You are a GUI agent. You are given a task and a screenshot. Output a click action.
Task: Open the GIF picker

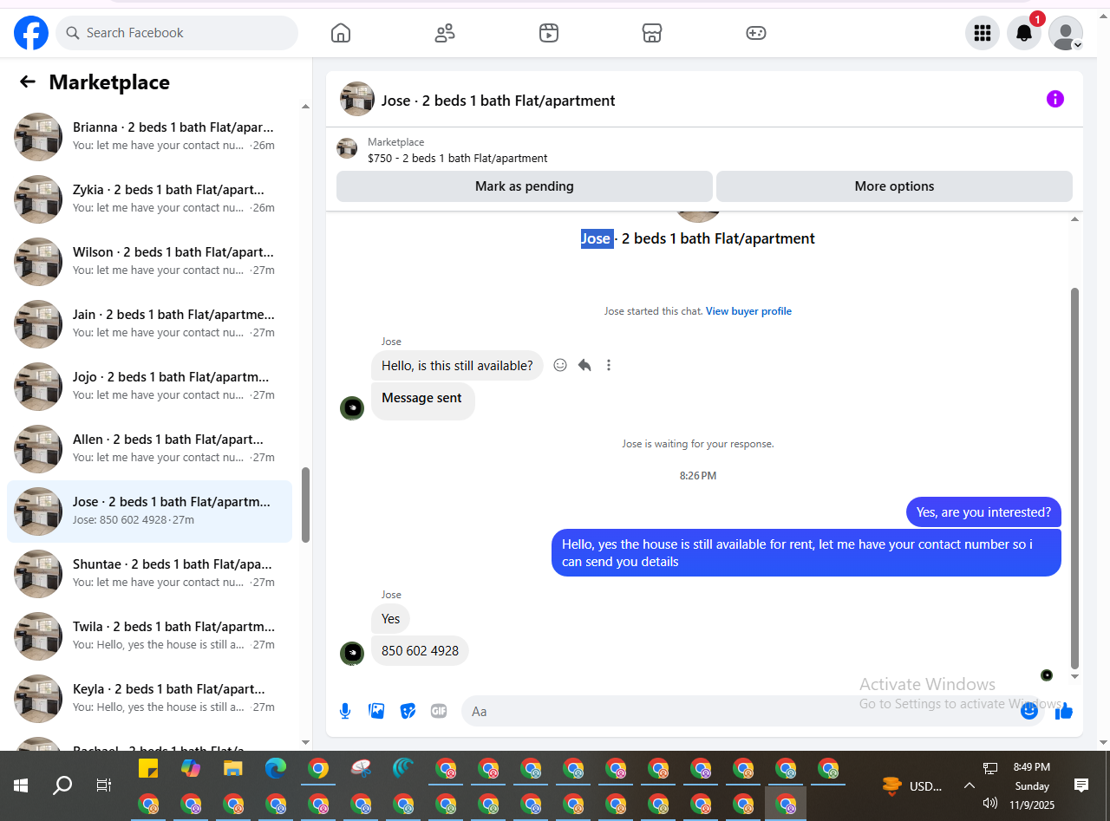coord(439,711)
